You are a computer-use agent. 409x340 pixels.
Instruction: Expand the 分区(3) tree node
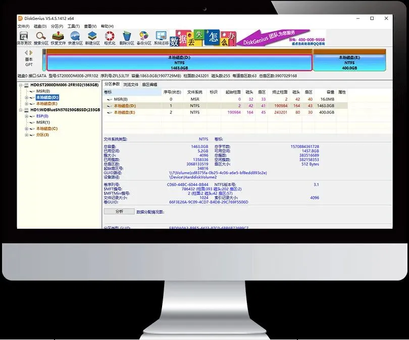click(26, 135)
